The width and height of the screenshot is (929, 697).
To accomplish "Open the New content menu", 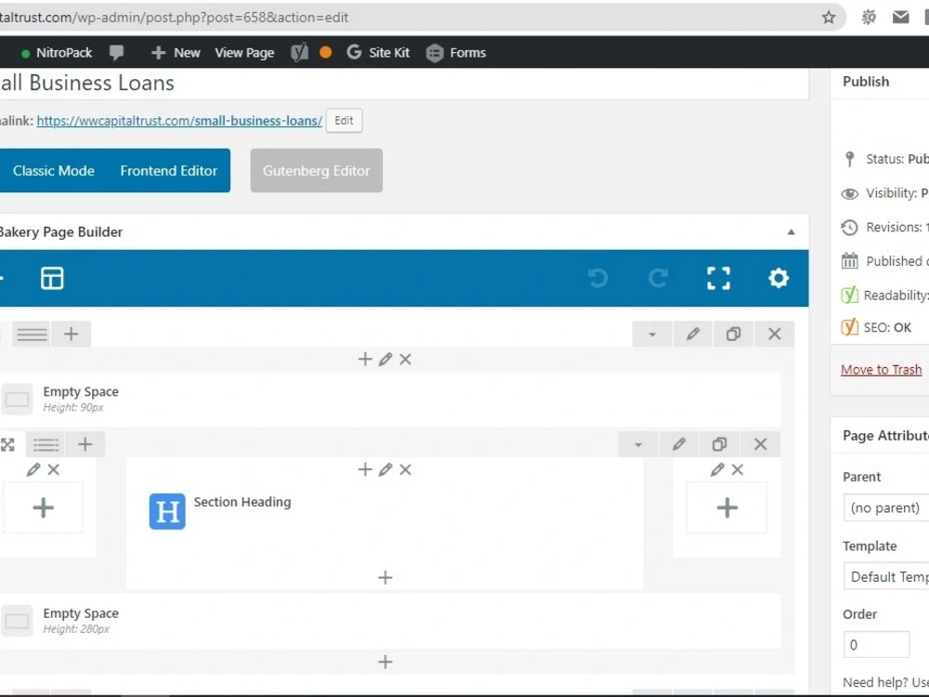I will [176, 53].
